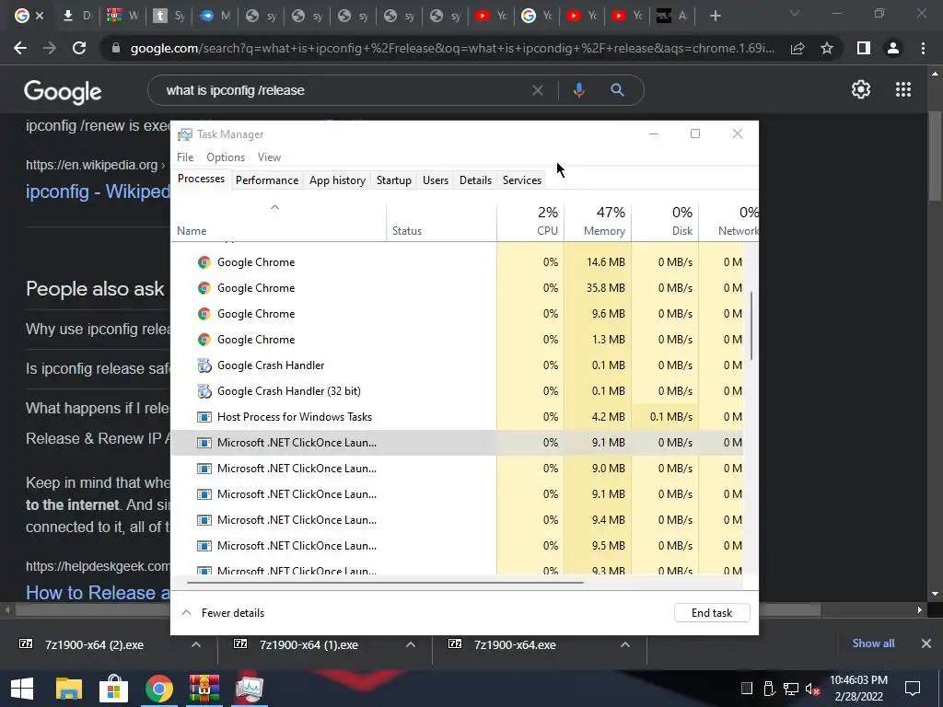
Task: Click the End task button
Action: 712,612
